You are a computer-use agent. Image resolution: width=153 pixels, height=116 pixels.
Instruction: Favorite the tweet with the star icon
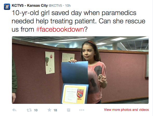click(49, 110)
